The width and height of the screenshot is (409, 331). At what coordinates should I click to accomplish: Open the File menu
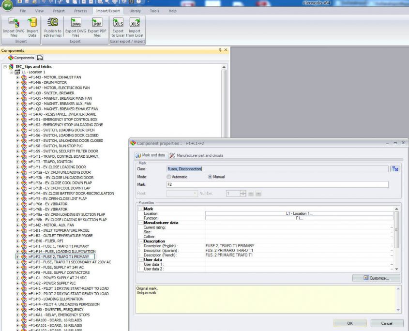pos(23,11)
